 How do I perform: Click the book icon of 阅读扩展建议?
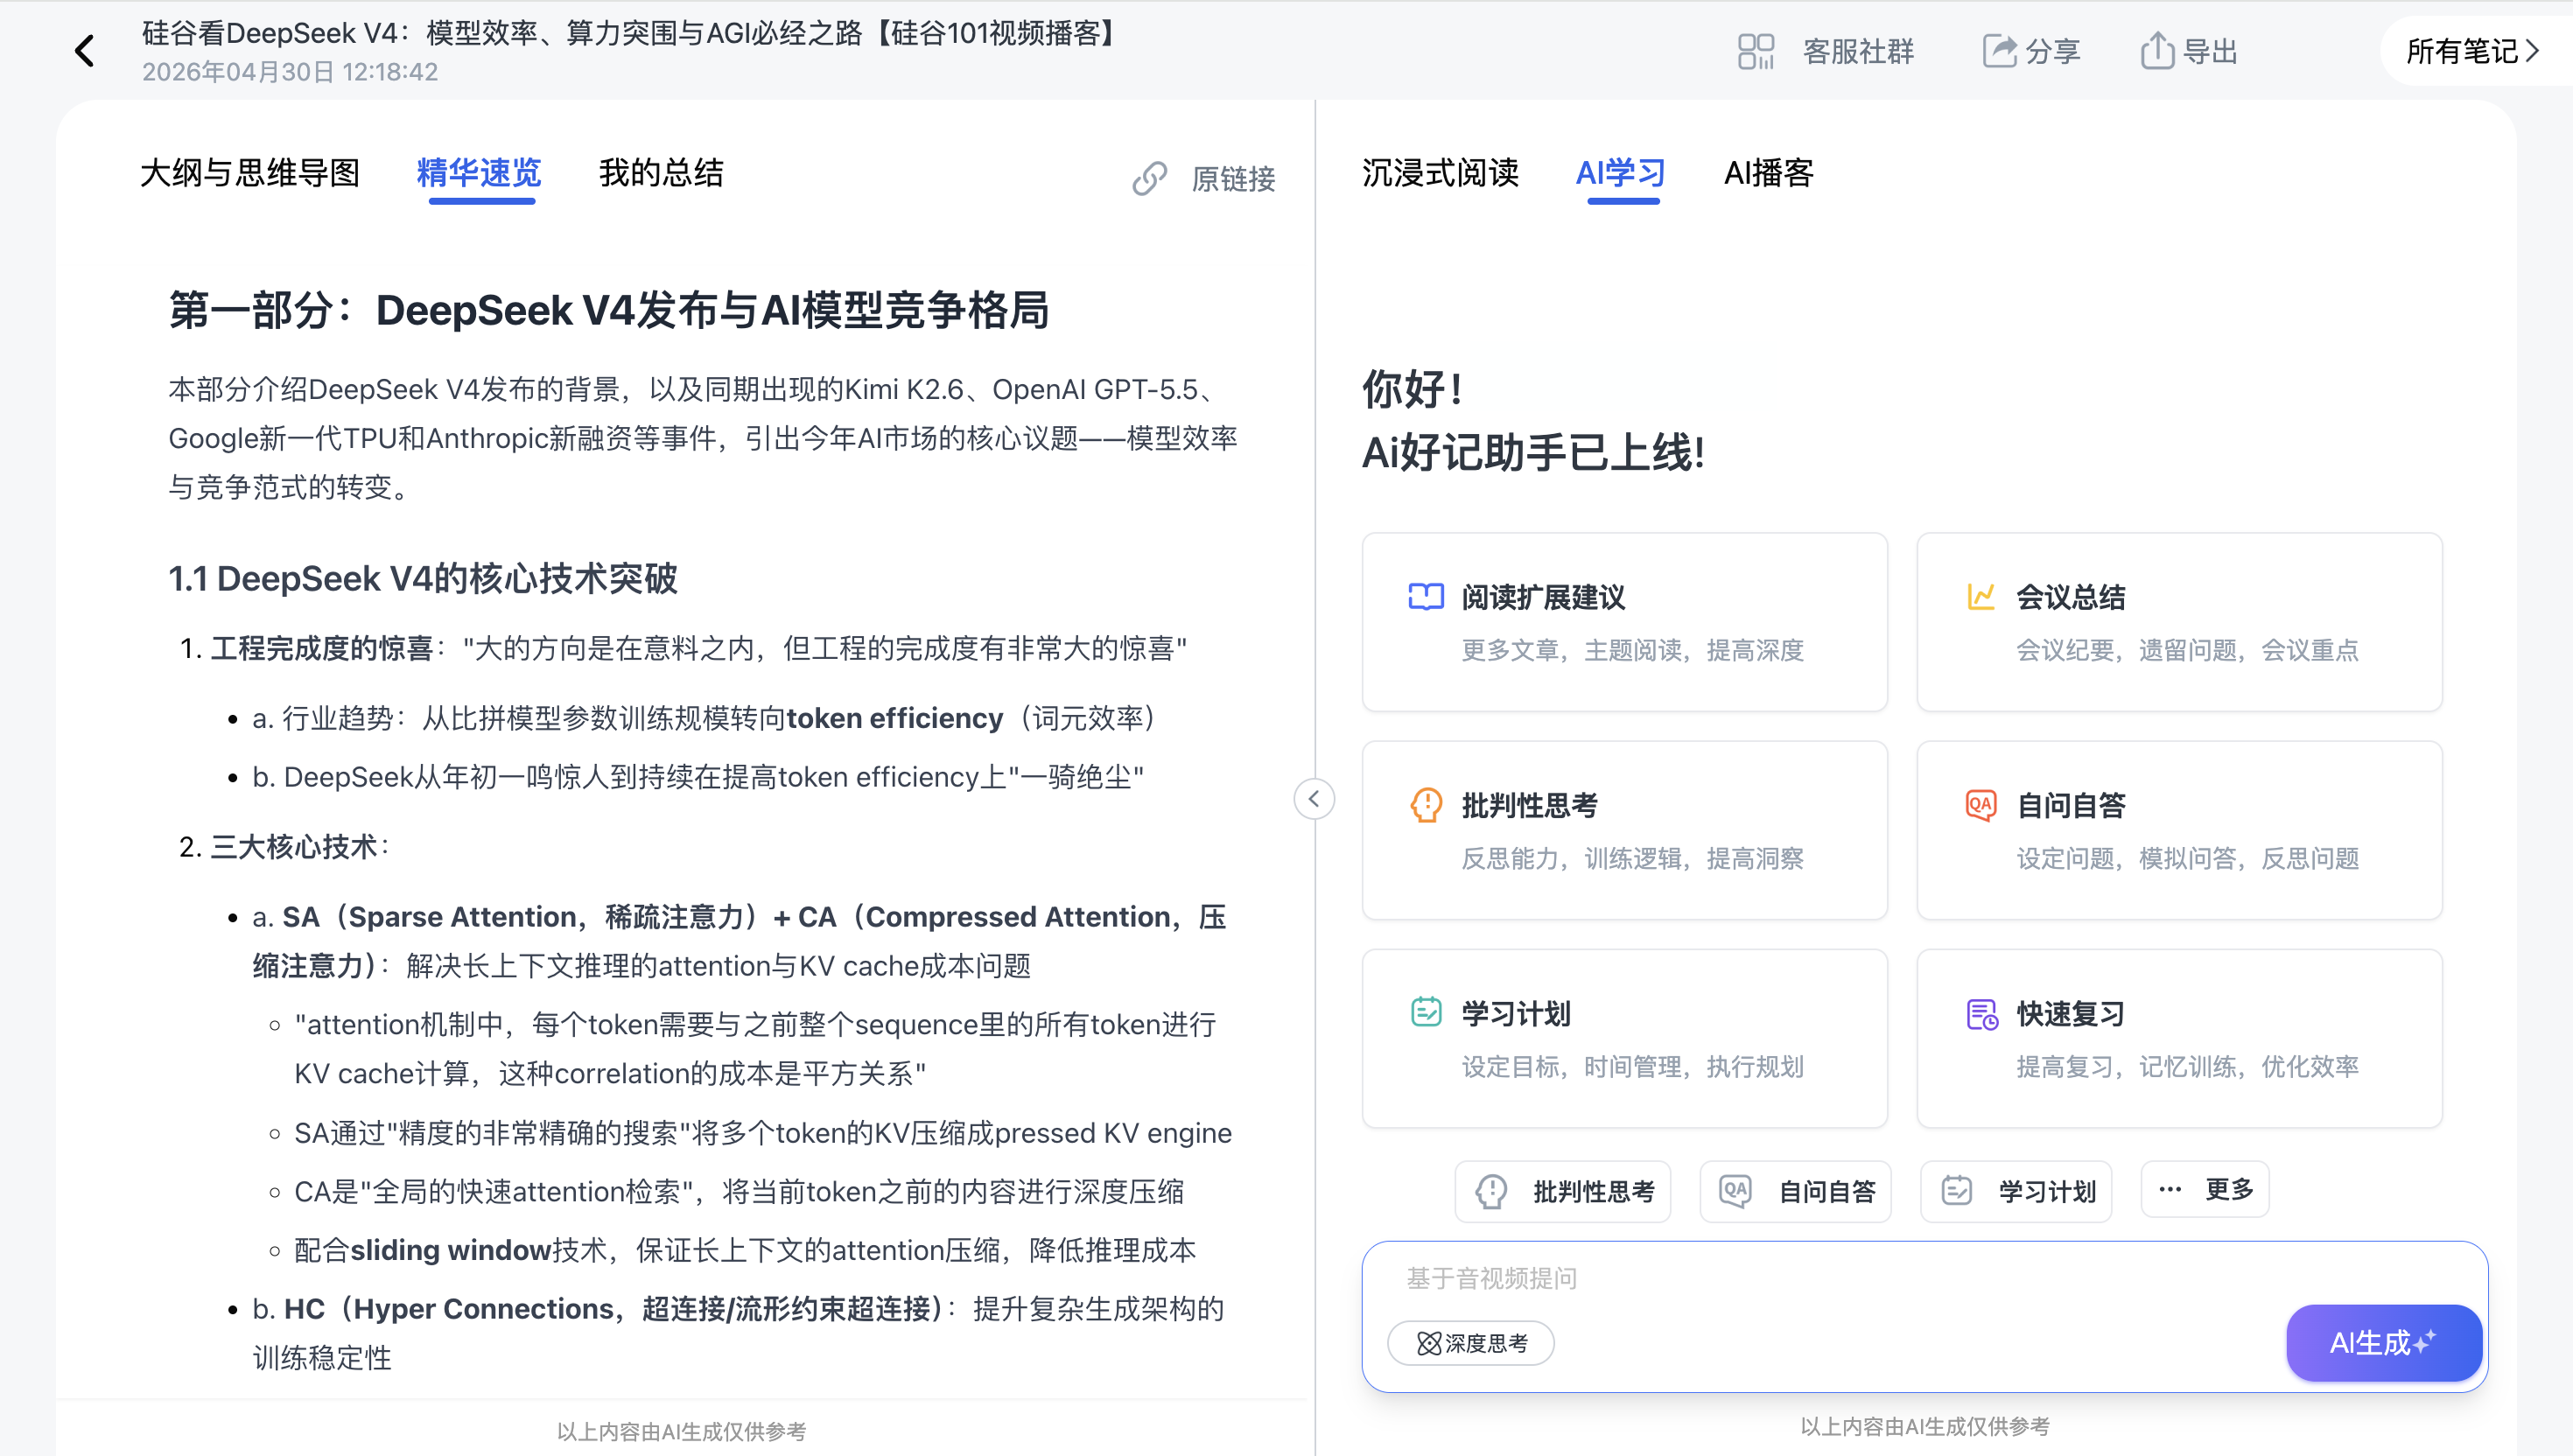[1426, 597]
